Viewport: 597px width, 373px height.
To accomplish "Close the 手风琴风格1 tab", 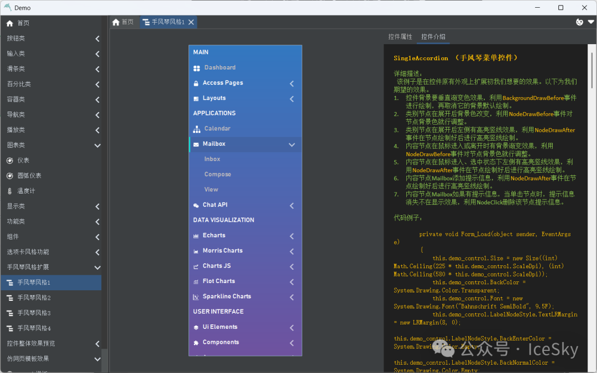I will 191,22.
